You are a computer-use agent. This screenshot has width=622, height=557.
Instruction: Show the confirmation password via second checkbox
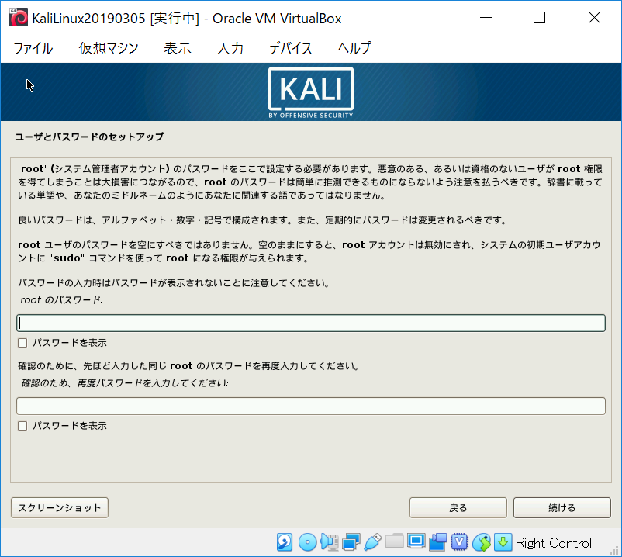pos(22,426)
